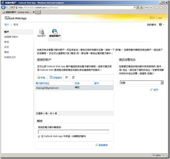Image resolution: width=170 pixels, height=159 pixels.
Task: Click 儲存 to save reply address
Action: tap(154, 89)
